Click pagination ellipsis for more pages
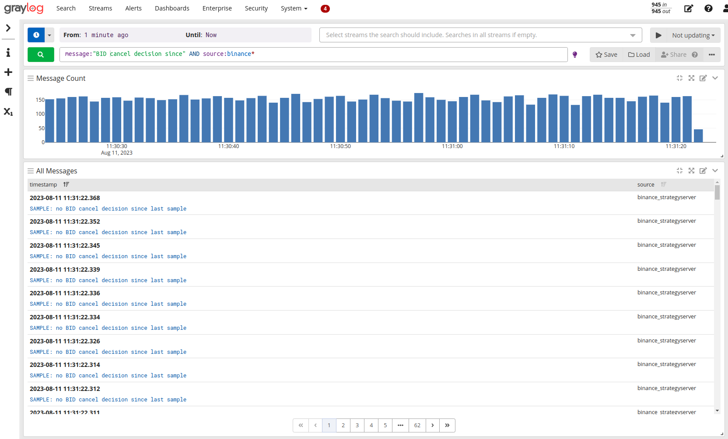 click(x=400, y=425)
